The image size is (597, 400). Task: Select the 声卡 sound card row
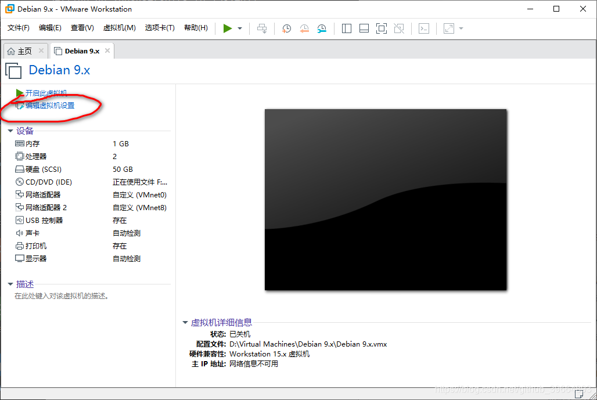[x=91, y=233]
